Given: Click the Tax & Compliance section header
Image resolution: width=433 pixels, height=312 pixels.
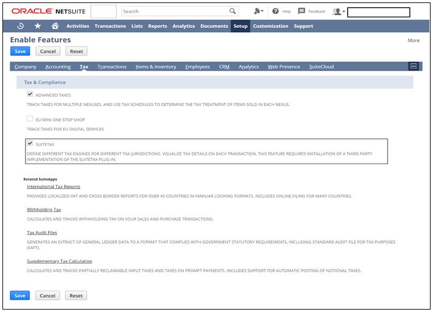Looking at the screenshot, I should [x=215, y=82].
